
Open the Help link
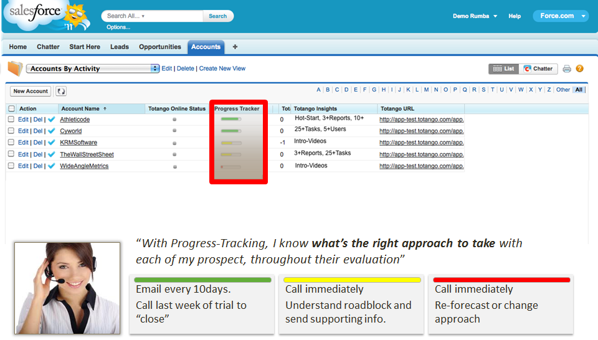[x=515, y=16]
